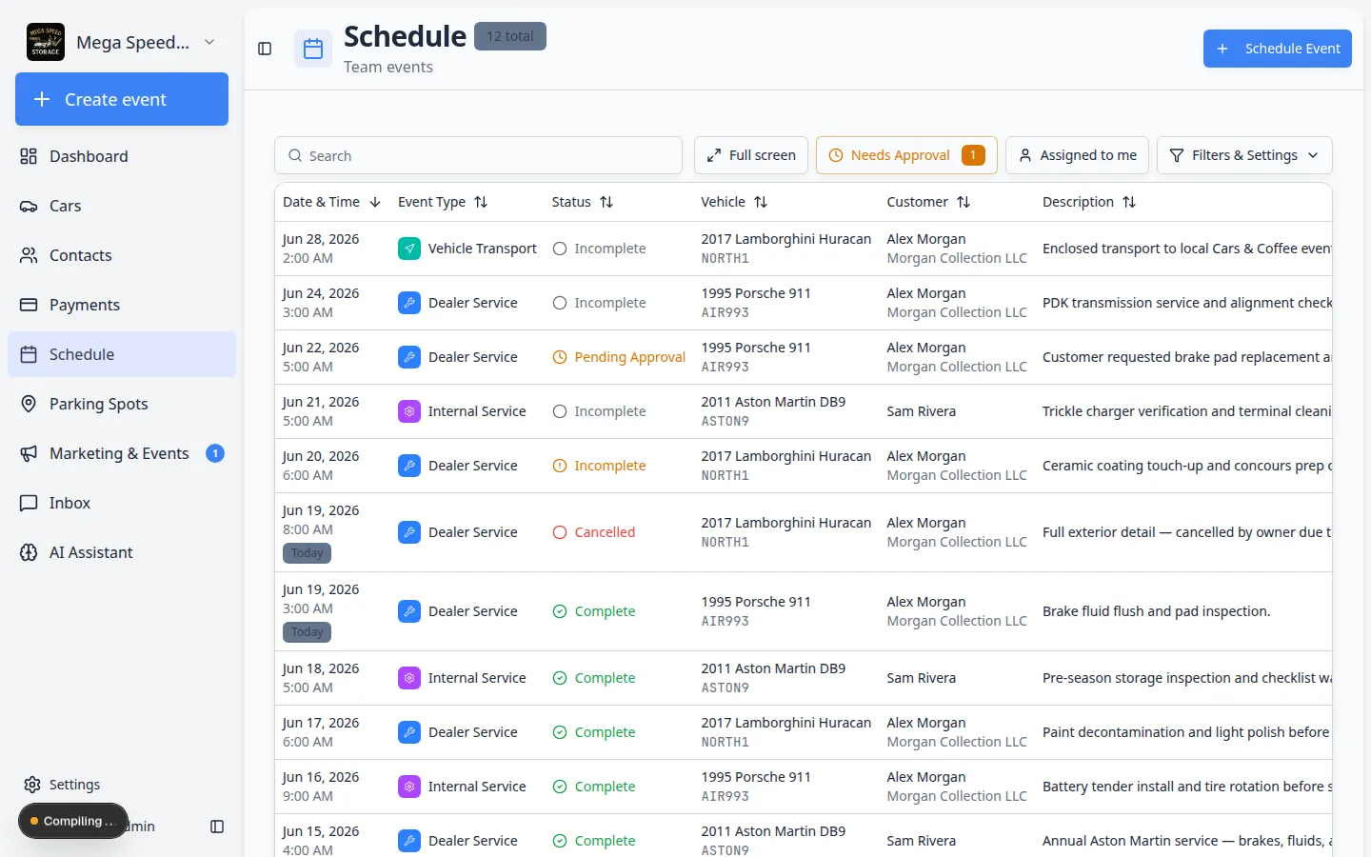This screenshot has width=1371, height=857.
Task: Click the card icon beside Payments
Action: 29,305
